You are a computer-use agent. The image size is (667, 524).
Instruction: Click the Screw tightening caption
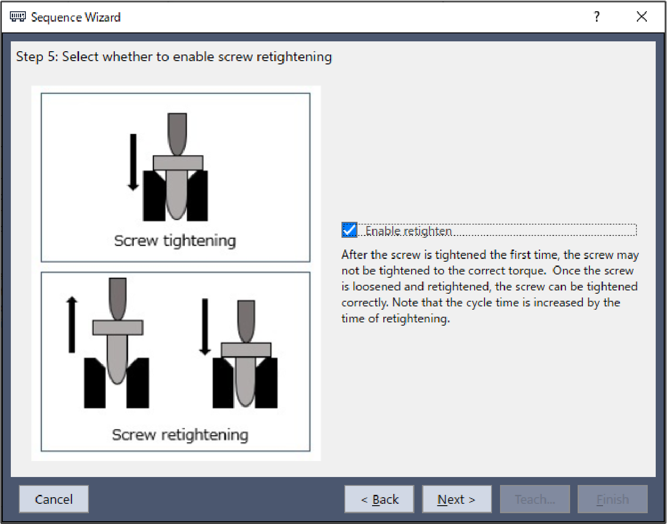pyautogui.click(x=175, y=241)
